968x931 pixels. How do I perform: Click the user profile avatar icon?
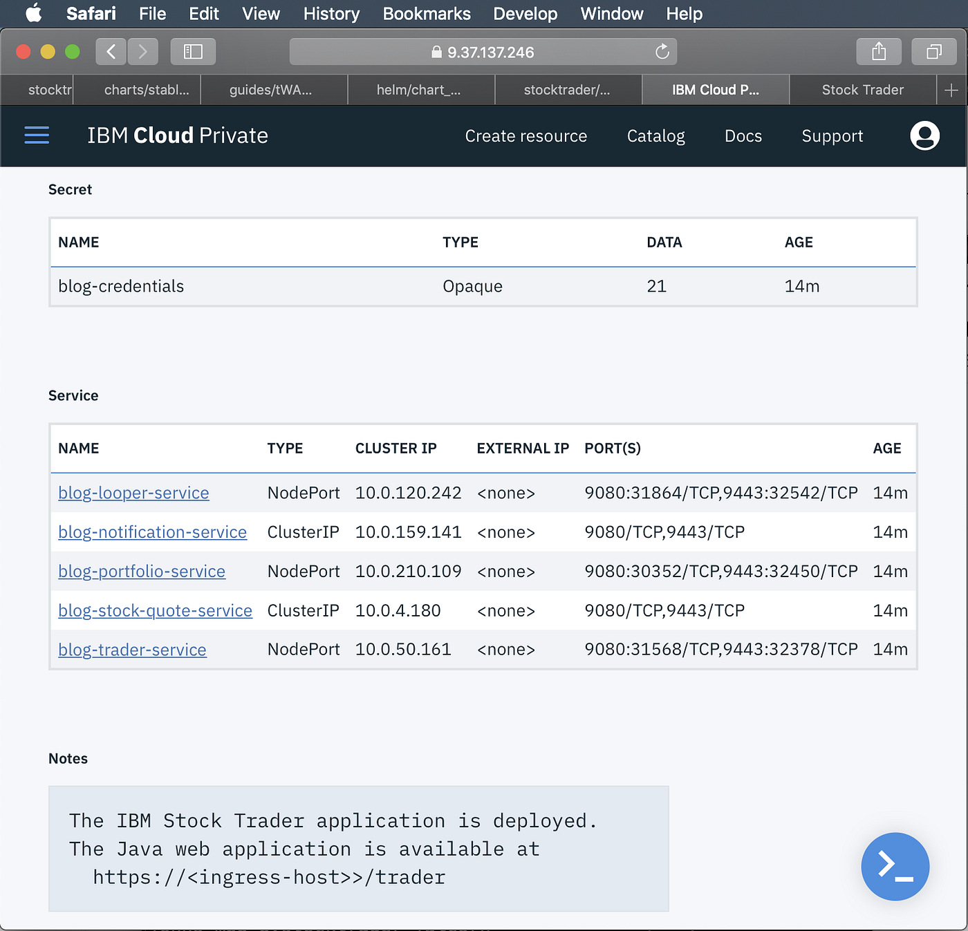[924, 135]
